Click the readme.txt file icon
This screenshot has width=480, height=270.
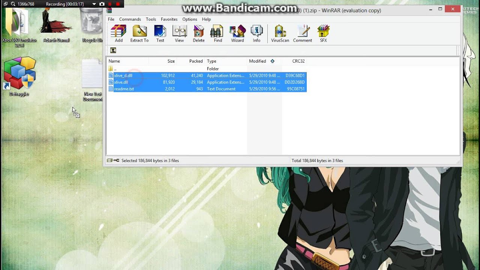click(111, 89)
